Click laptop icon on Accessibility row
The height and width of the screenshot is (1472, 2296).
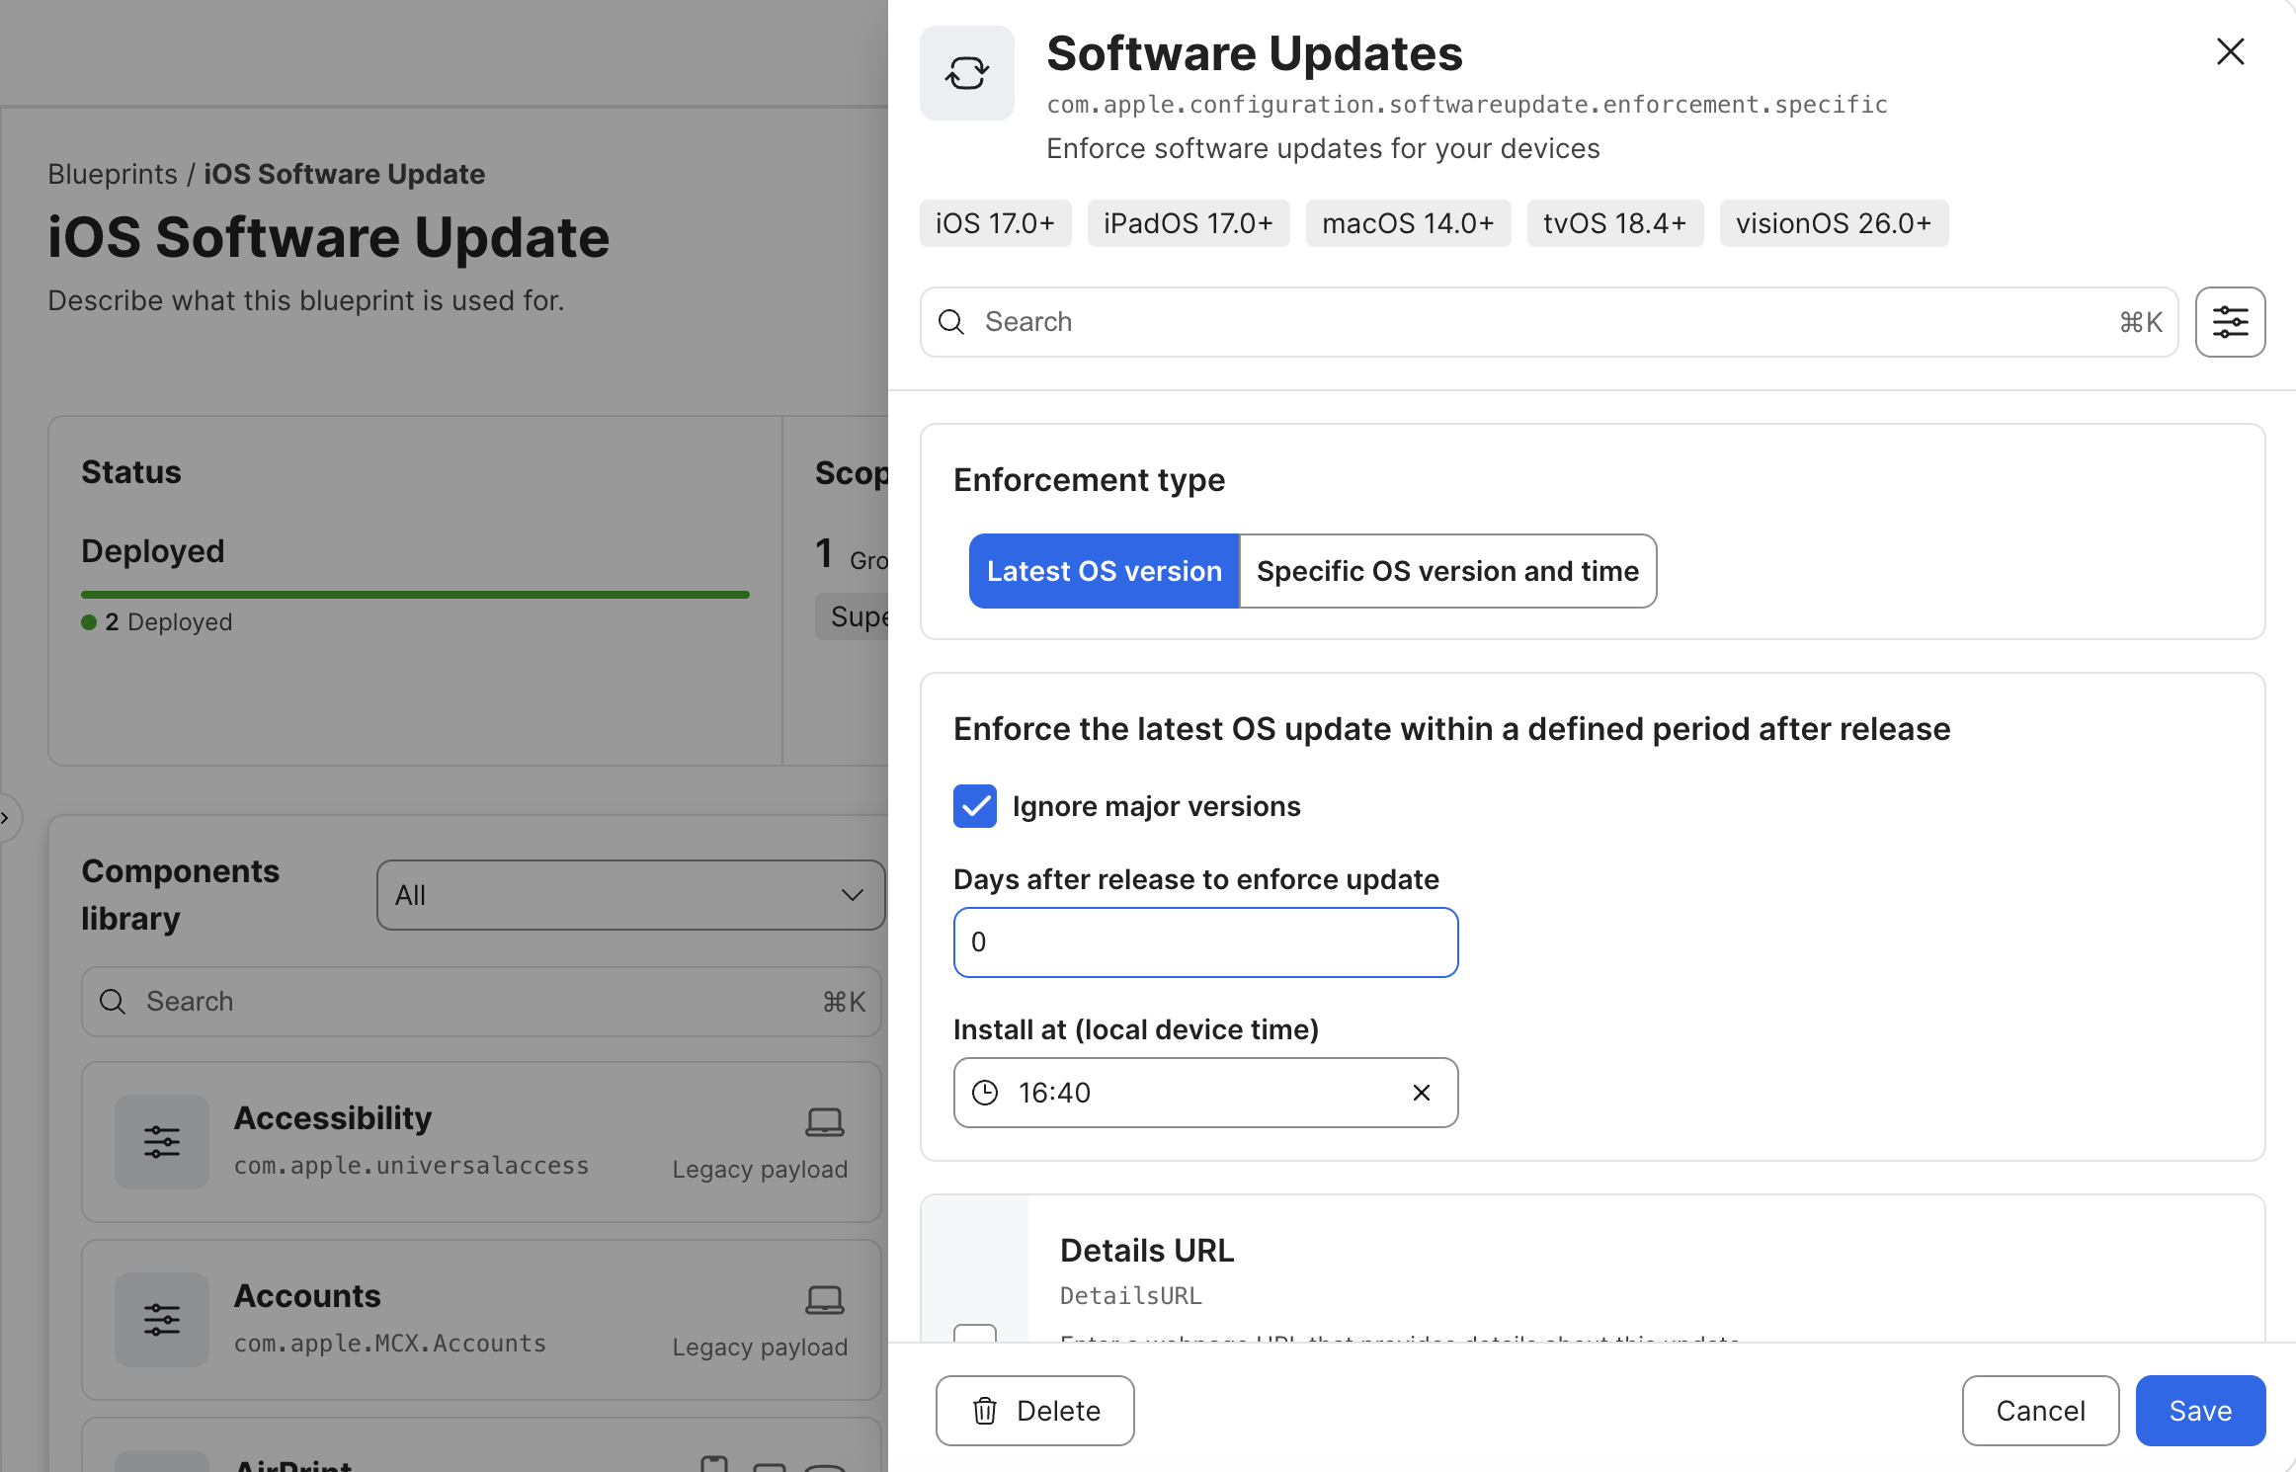click(x=824, y=1121)
